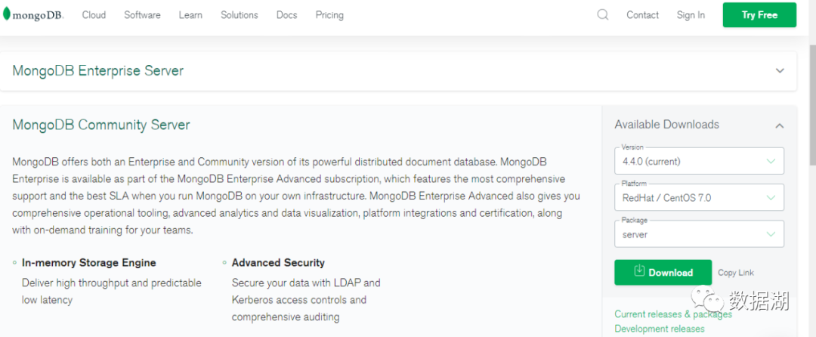816x337 pixels.
Task: Open the Solutions menu
Action: tap(240, 15)
